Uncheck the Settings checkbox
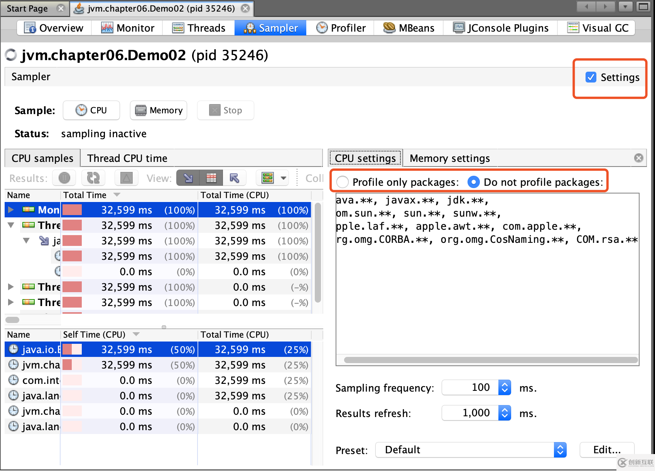 (x=591, y=77)
